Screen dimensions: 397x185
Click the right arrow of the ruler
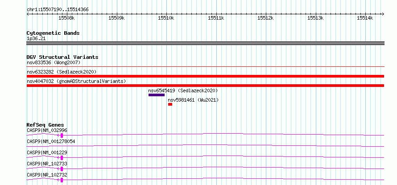tap(383, 14)
